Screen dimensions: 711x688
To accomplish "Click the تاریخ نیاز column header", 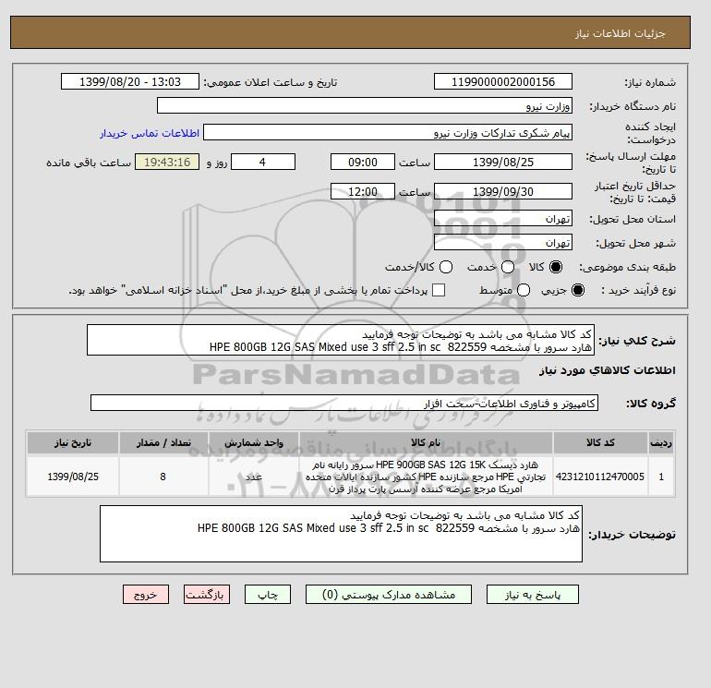I will (x=73, y=442).
